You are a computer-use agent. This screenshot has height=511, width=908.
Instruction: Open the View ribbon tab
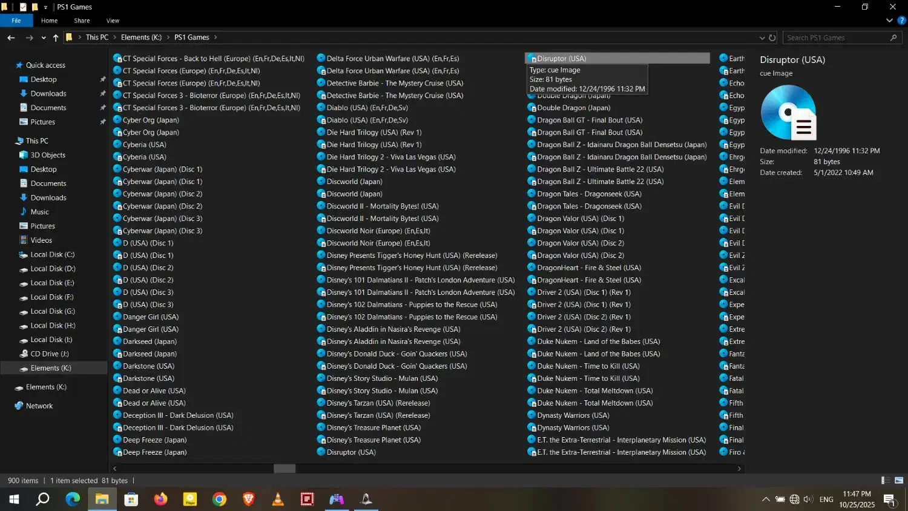113,21
